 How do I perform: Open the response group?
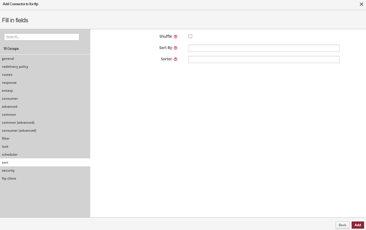(x=9, y=83)
